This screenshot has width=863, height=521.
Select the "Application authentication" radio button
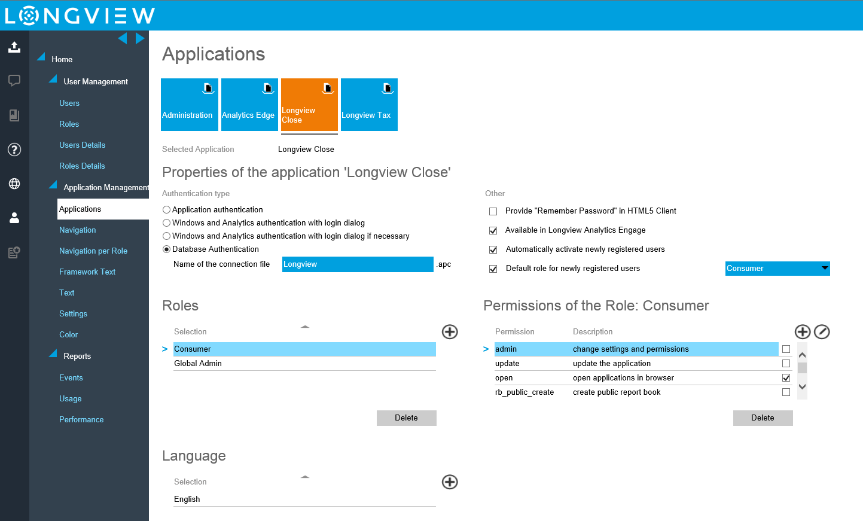tap(166, 209)
